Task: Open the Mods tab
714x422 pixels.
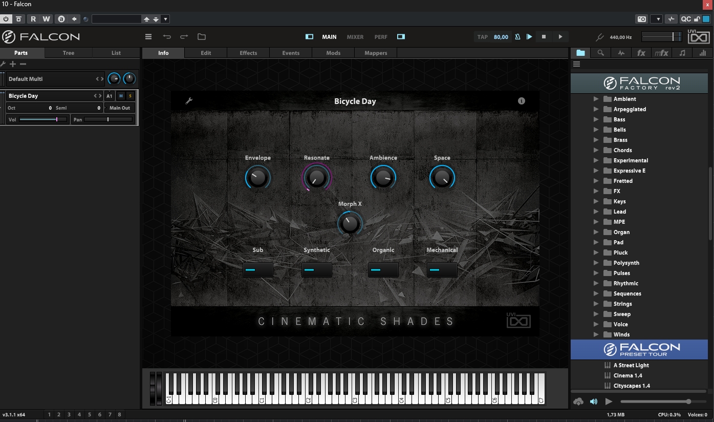Action: 333,53
